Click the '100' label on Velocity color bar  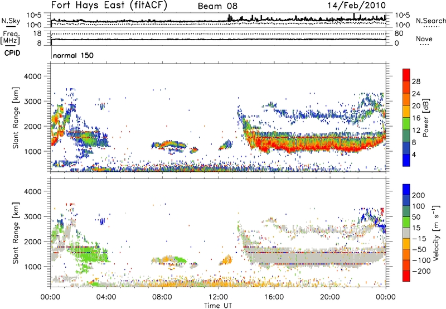coord(419,206)
